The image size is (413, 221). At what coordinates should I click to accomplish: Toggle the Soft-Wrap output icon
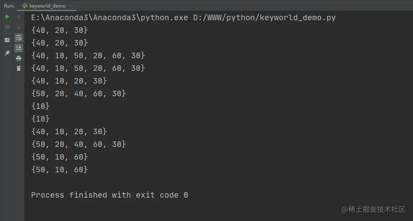[x=18, y=38]
